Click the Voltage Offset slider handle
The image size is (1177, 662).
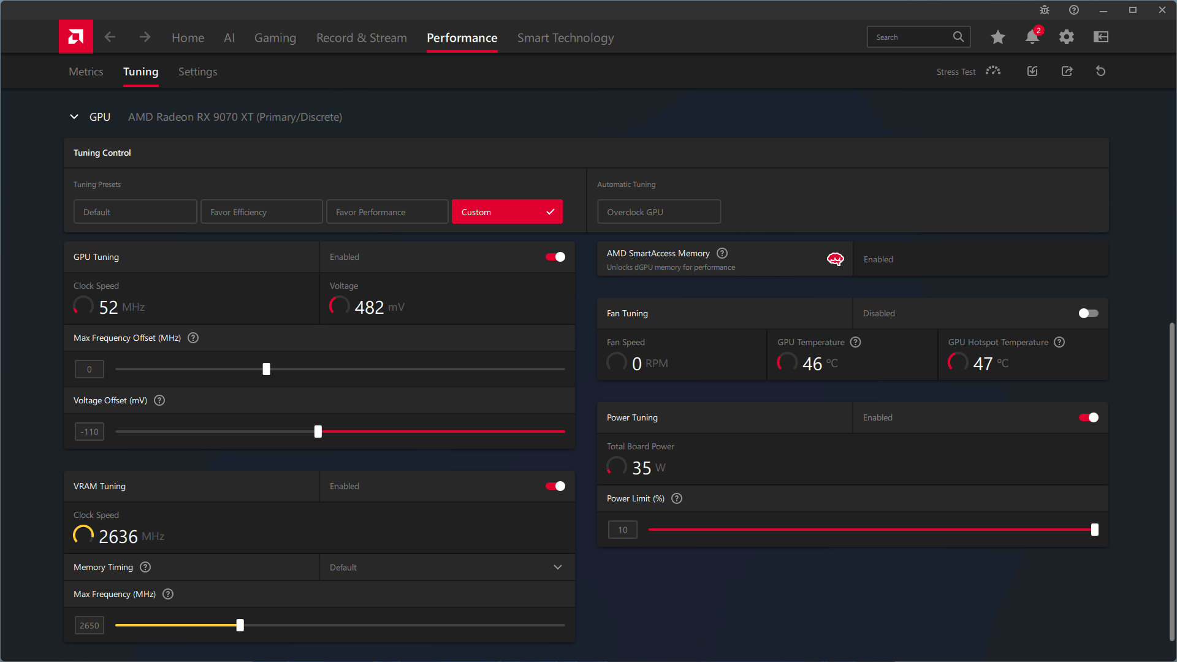coord(318,432)
